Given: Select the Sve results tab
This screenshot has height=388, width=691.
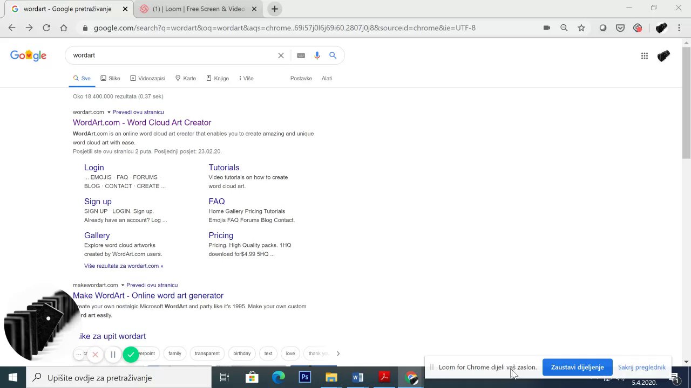Looking at the screenshot, I should (x=82, y=78).
